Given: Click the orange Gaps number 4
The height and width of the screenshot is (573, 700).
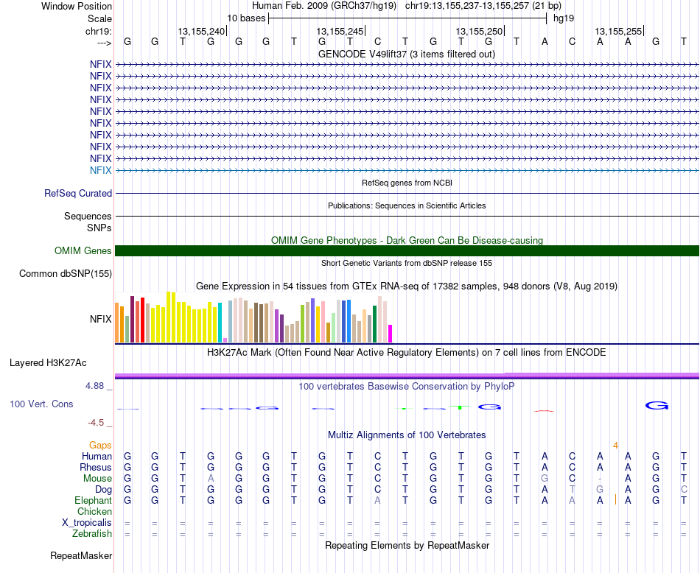Looking at the screenshot, I should click(x=615, y=446).
